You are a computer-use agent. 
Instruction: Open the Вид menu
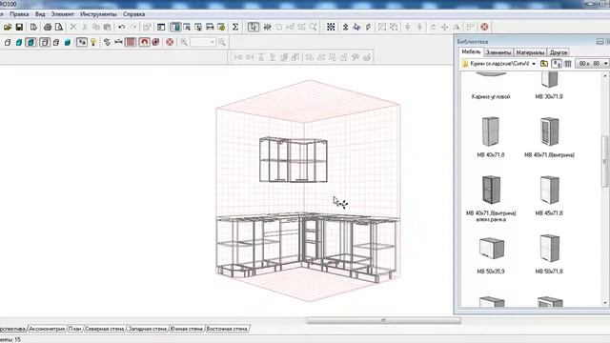(x=40, y=14)
